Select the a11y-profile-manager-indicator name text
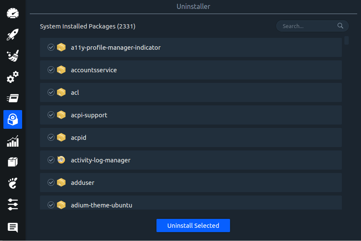The image size is (361, 241). coord(116,48)
